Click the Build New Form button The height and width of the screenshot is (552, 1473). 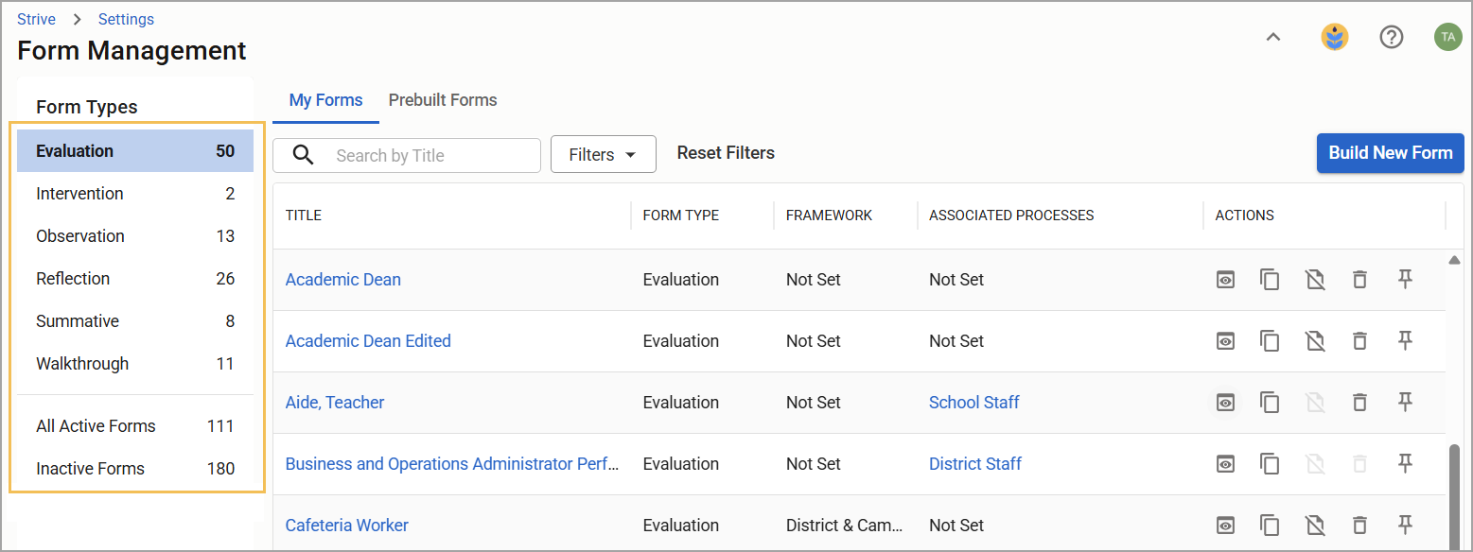[x=1391, y=153]
